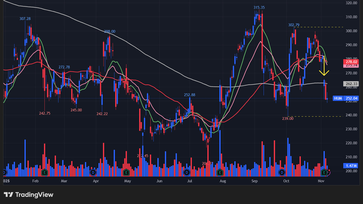
Task: Click the 300.00 level on price scale
Action: (352, 31)
